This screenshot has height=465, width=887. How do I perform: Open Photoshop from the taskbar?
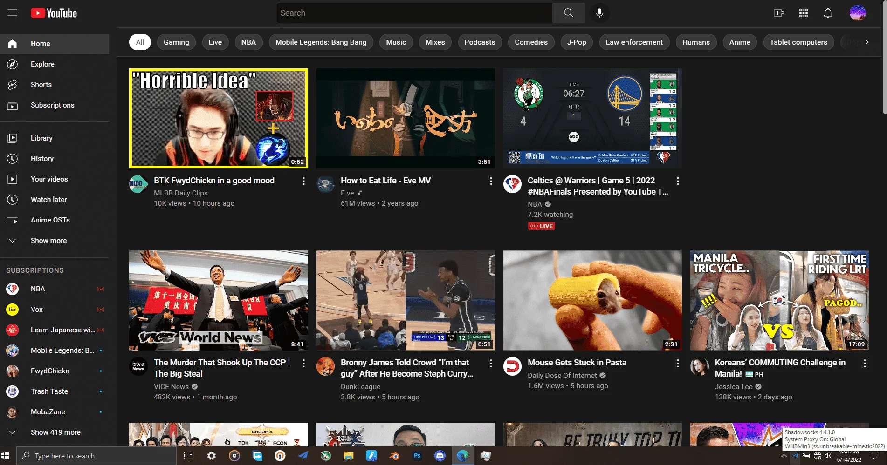[417, 456]
